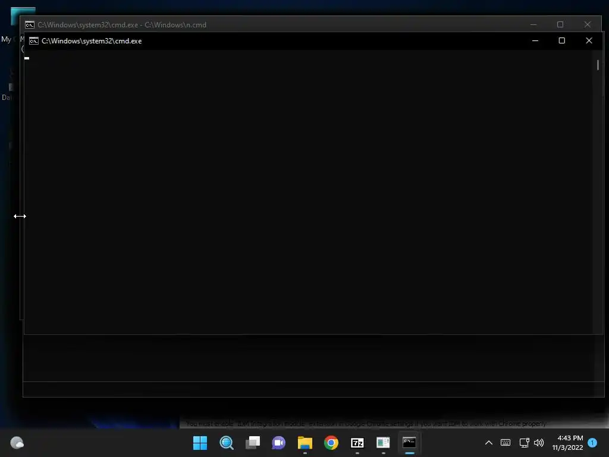Screen dimensions: 609x457
Task: Close the front cmd.exe window
Action: (589, 40)
